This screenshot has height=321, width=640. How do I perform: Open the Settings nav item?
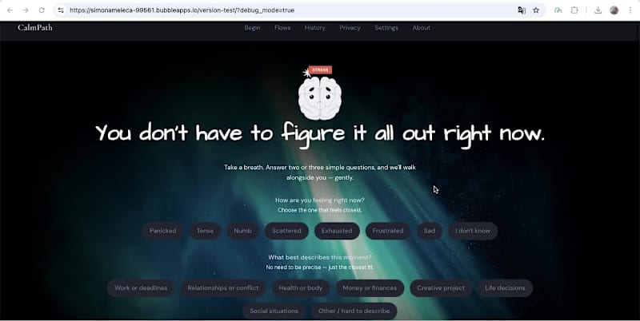click(x=386, y=28)
